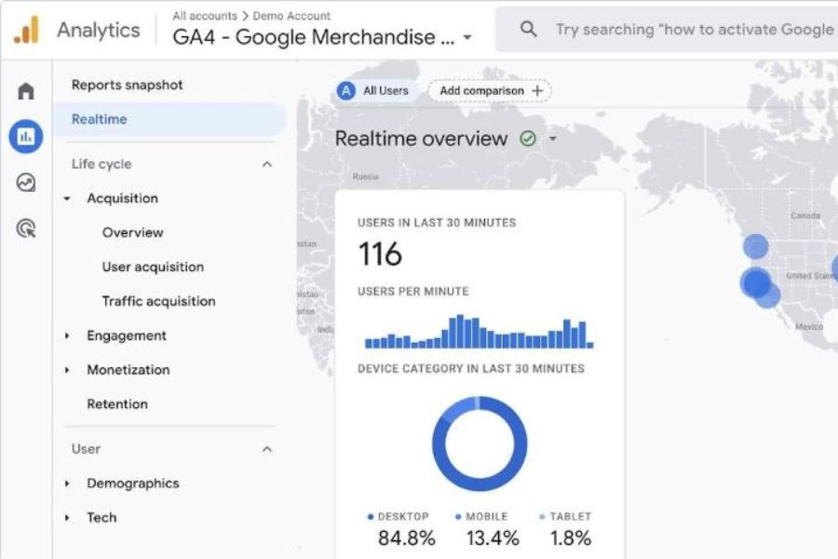
Task: Select Realtime report
Action: tap(170, 119)
